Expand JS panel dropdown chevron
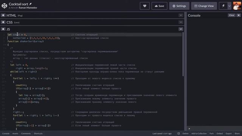 pos(181,29)
